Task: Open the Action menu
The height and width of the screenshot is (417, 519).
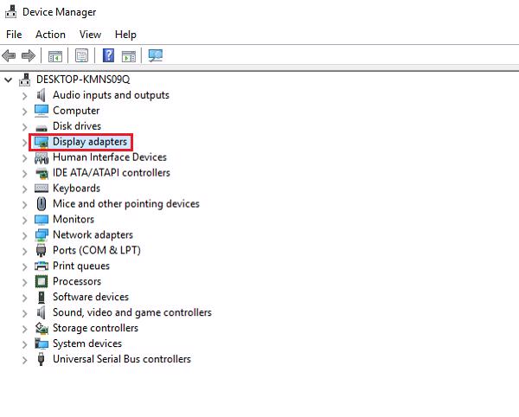Action: click(x=50, y=35)
